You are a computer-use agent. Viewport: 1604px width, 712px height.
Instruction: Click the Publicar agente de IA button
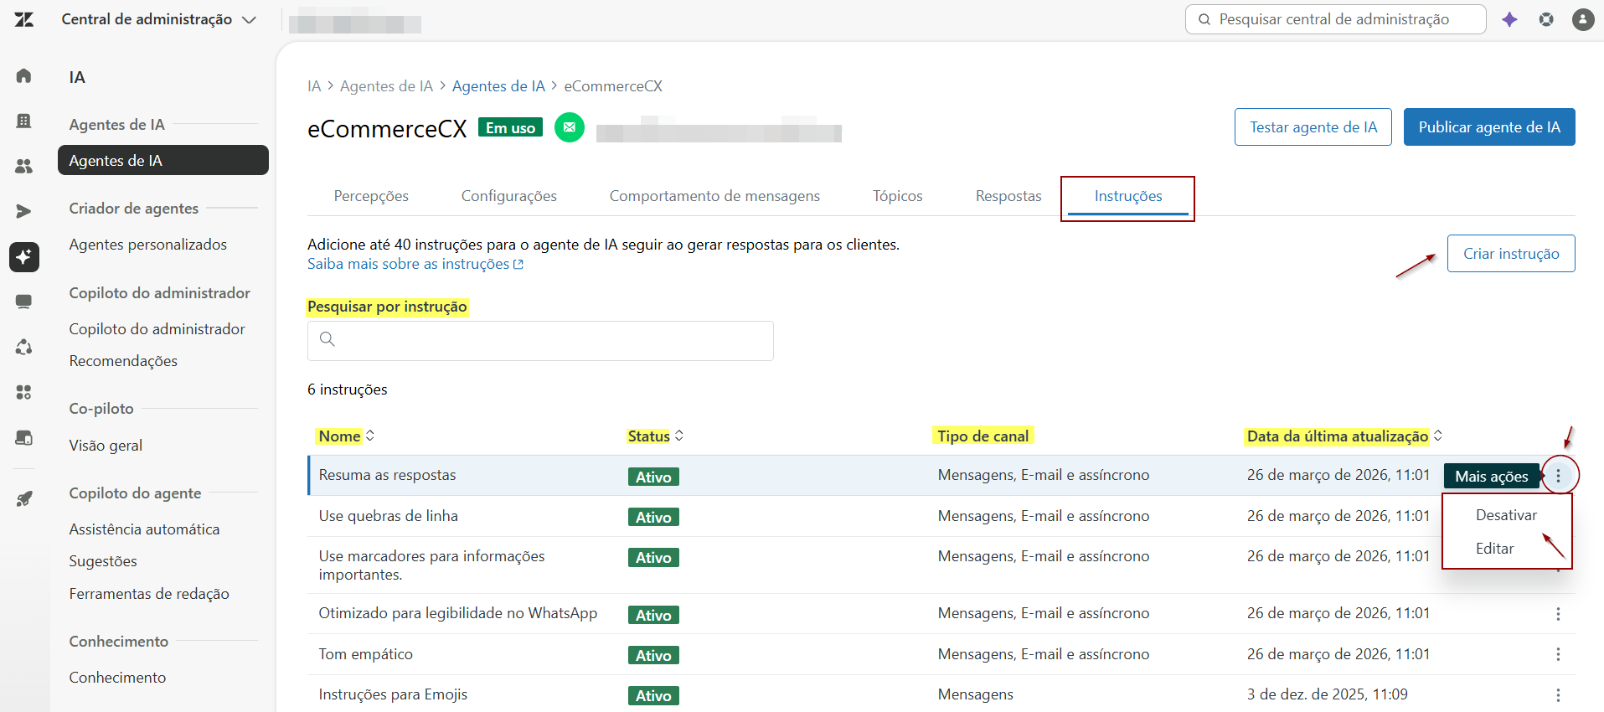coord(1489,127)
